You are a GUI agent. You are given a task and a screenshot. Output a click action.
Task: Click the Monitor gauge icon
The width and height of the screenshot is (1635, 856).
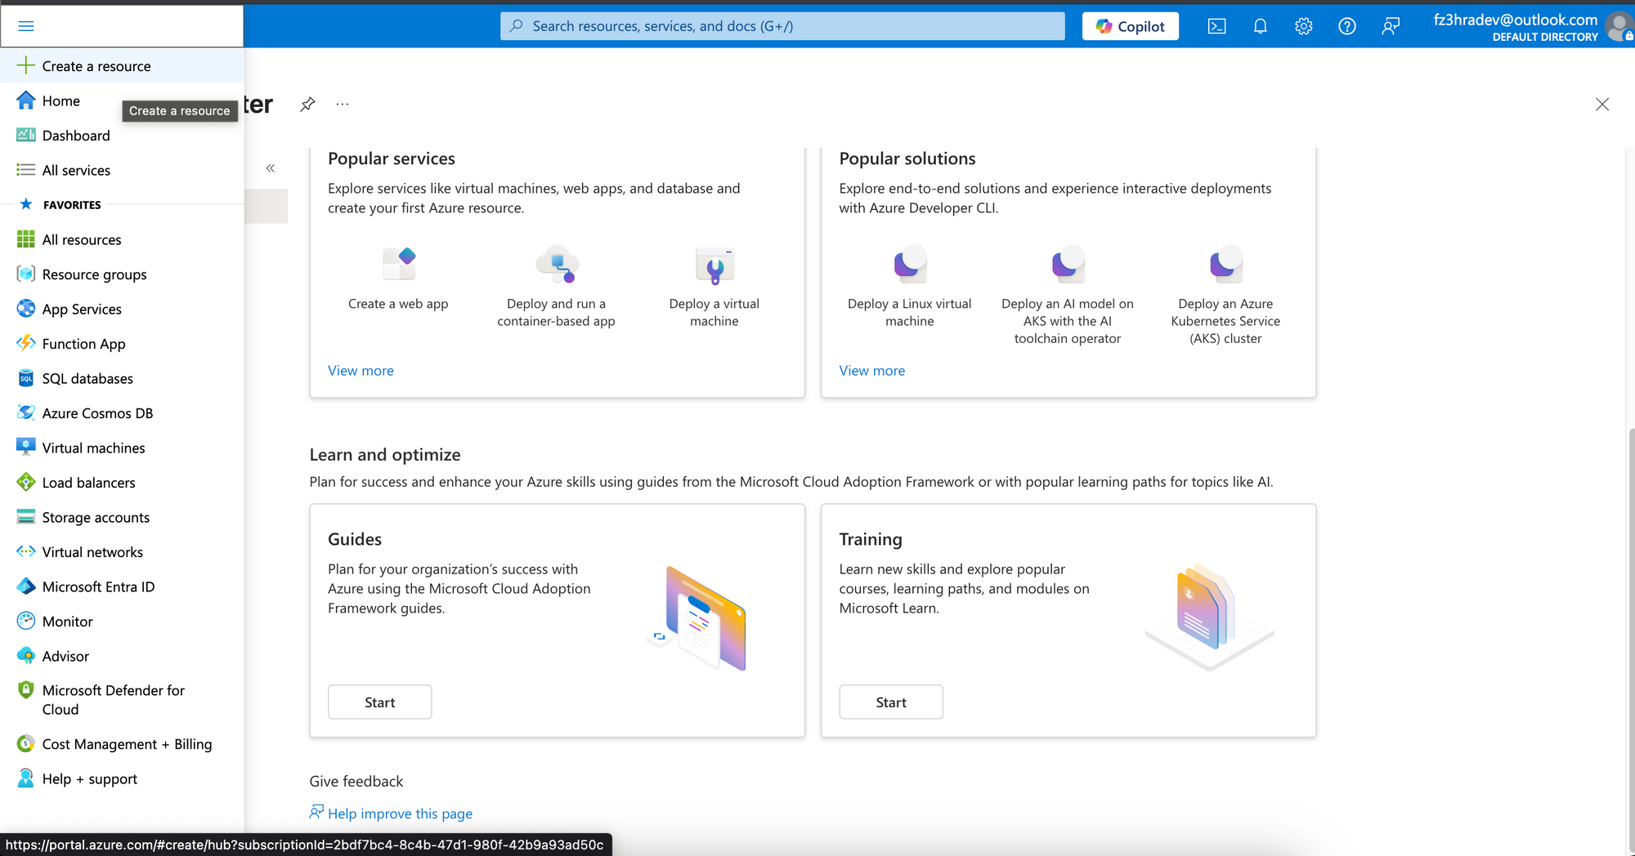tap(26, 621)
